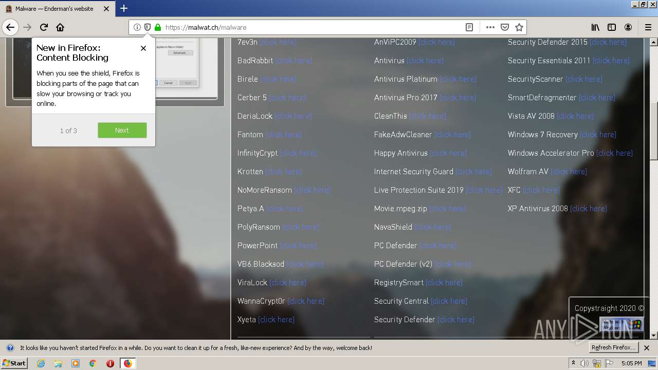Open the Wolfram AV click here link
Image resolution: width=658 pixels, height=370 pixels.
pos(569,172)
